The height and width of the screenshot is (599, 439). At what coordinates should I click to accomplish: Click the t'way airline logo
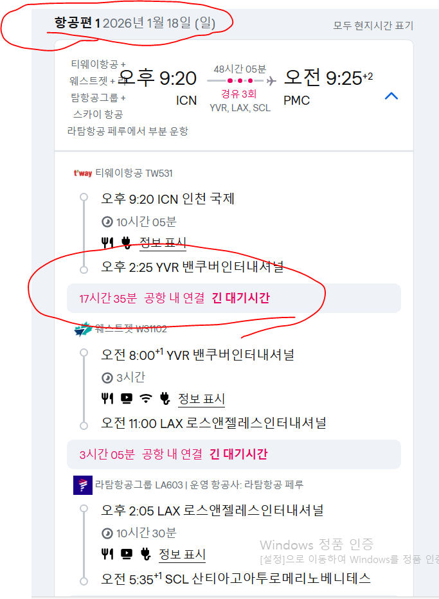(83, 173)
